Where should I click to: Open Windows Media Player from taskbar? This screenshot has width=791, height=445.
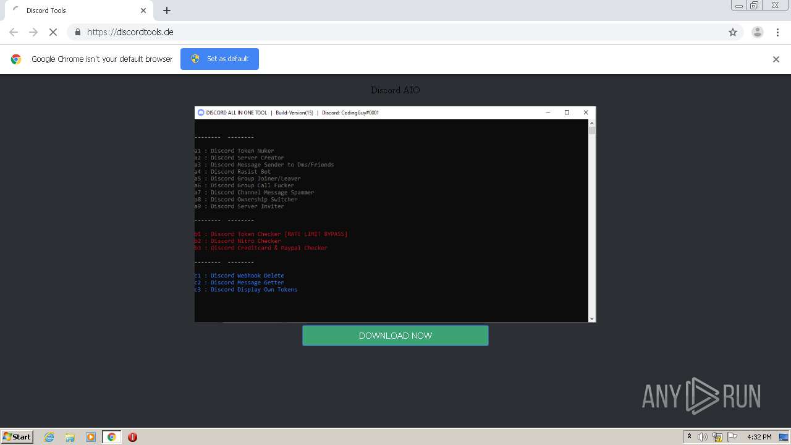(91, 437)
